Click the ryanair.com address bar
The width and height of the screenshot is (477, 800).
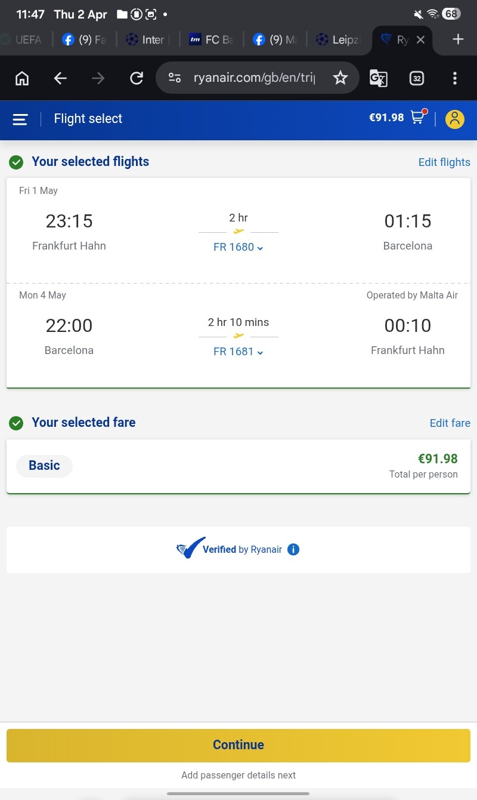click(x=254, y=78)
